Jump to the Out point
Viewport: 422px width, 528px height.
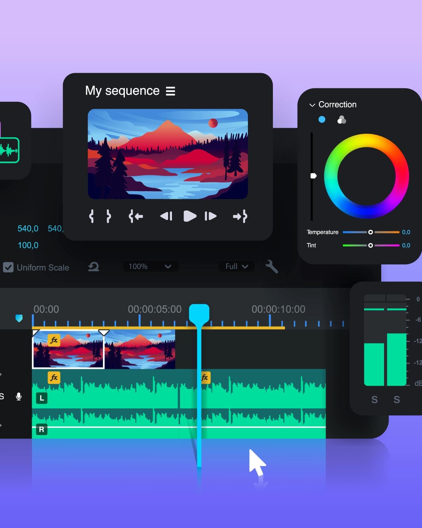click(x=240, y=216)
